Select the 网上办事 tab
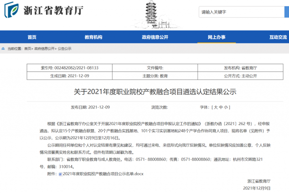This screenshot has height=193, width=289. 216,37
